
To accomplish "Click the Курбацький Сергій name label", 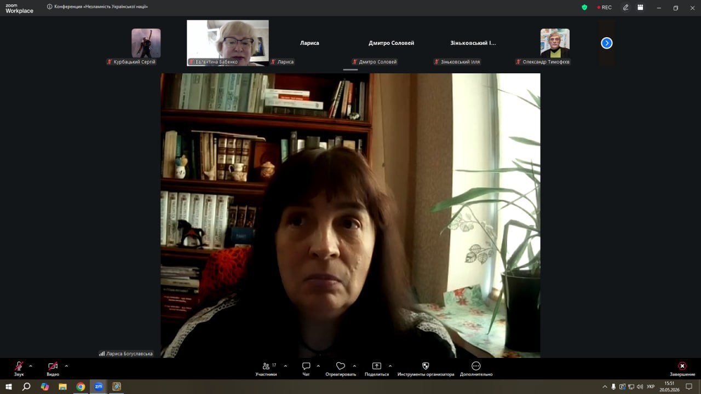I will [x=131, y=62].
